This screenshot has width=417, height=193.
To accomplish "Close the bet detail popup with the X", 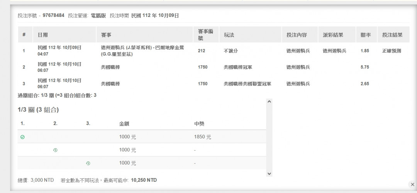I will 412,185.
